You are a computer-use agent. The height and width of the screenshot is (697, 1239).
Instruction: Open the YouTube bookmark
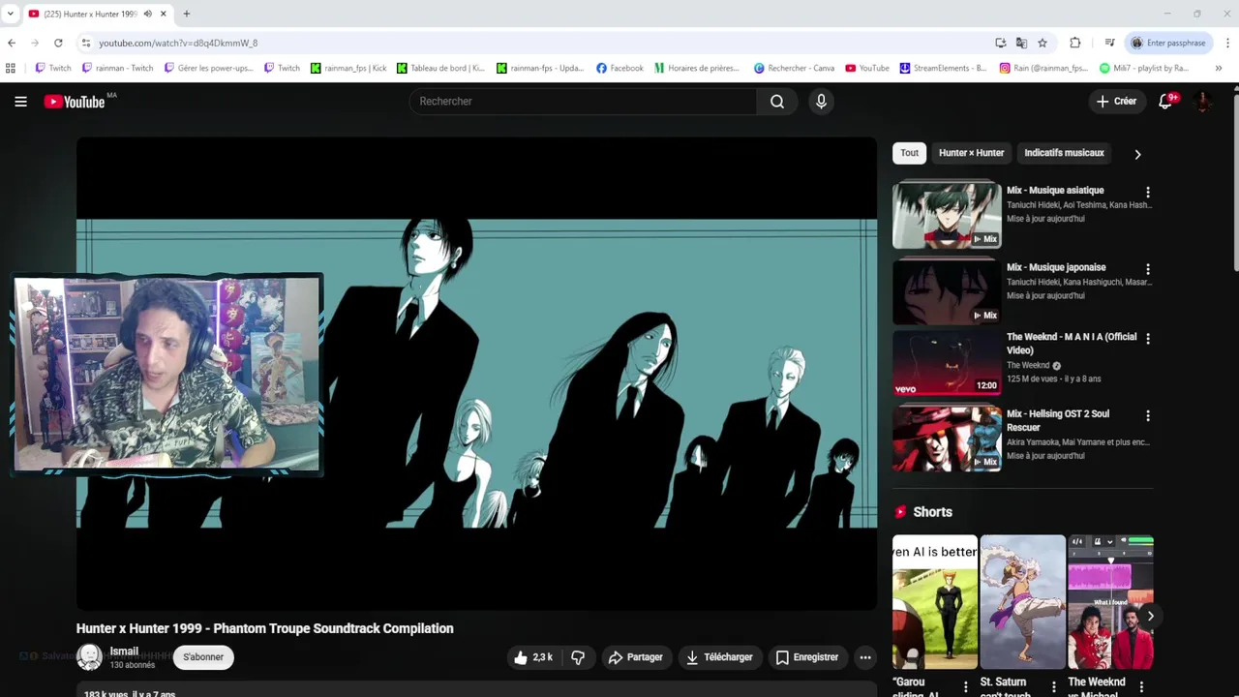point(867,68)
